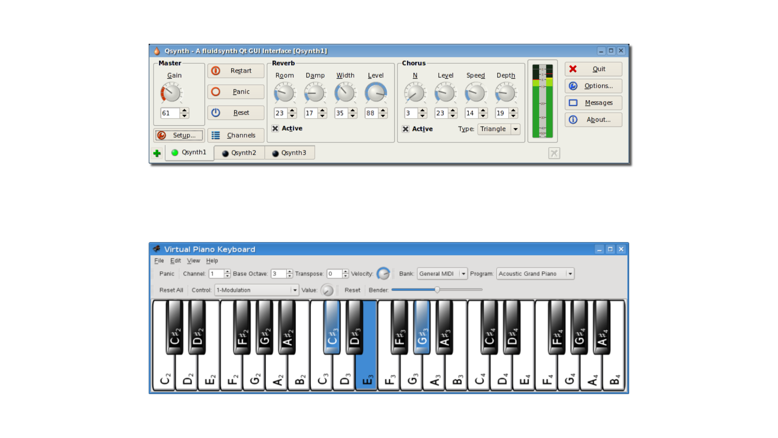
Task: Open the About dialog
Action: pos(593,120)
